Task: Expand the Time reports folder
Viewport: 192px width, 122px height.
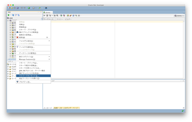Action: click(8, 69)
